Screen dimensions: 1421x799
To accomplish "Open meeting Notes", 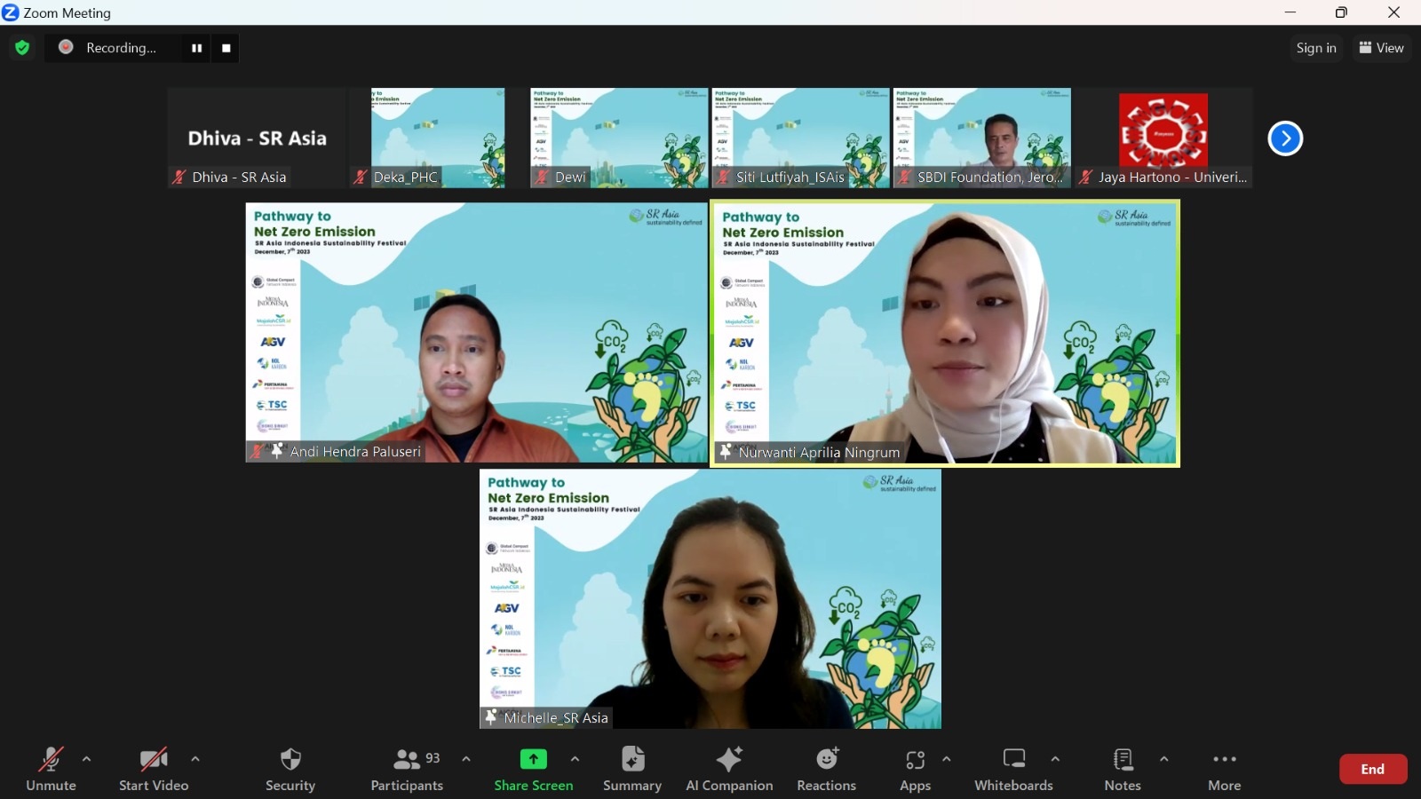I will click(x=1121, y=769).
